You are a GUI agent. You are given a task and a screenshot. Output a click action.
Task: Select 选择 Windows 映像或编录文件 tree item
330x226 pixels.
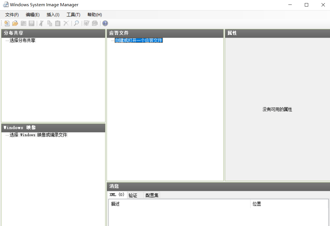pyautogui.click(x=39, y=135)
